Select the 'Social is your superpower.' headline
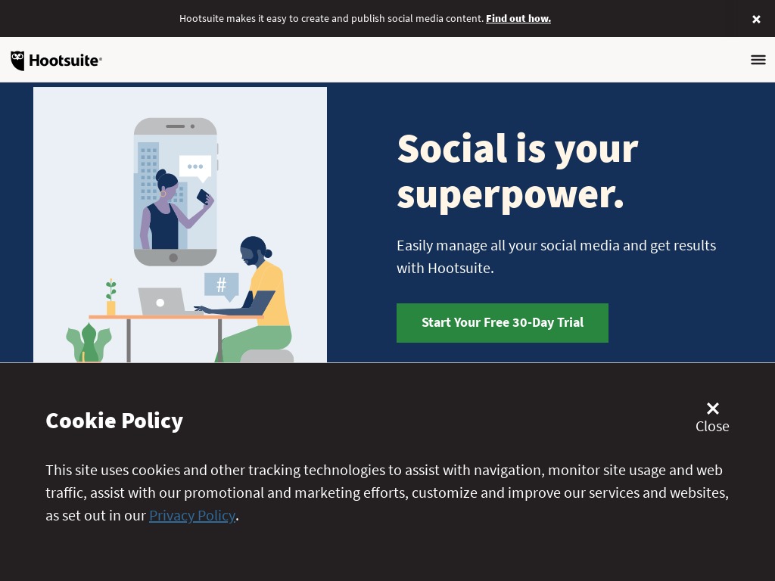 518,172
